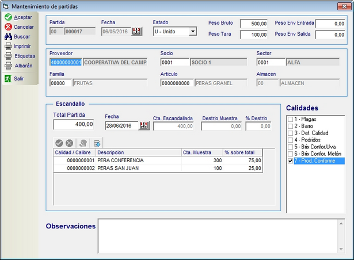Click the 0000000002 calibre cell
354x260 pixels.
(x=75, y=168)
